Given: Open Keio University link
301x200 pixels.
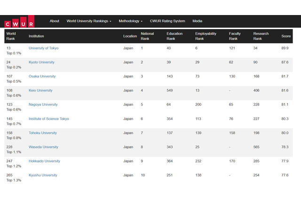Looking at the screenshot, I should (40, 91).
